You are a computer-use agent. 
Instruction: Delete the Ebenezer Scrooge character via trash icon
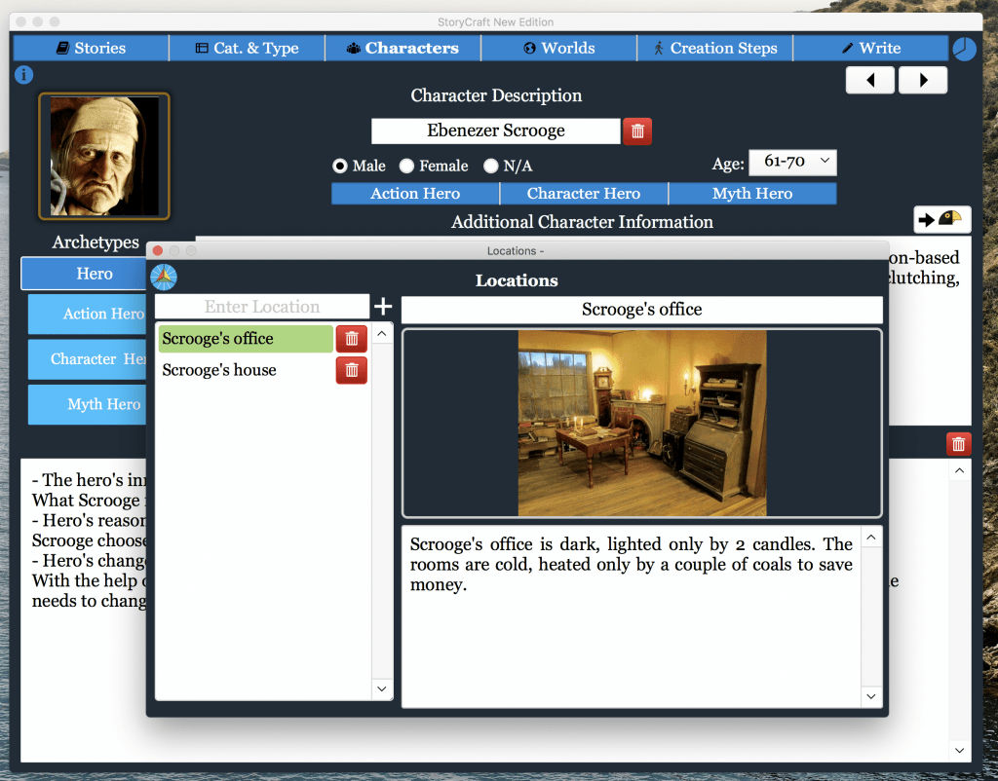(637, 131)
